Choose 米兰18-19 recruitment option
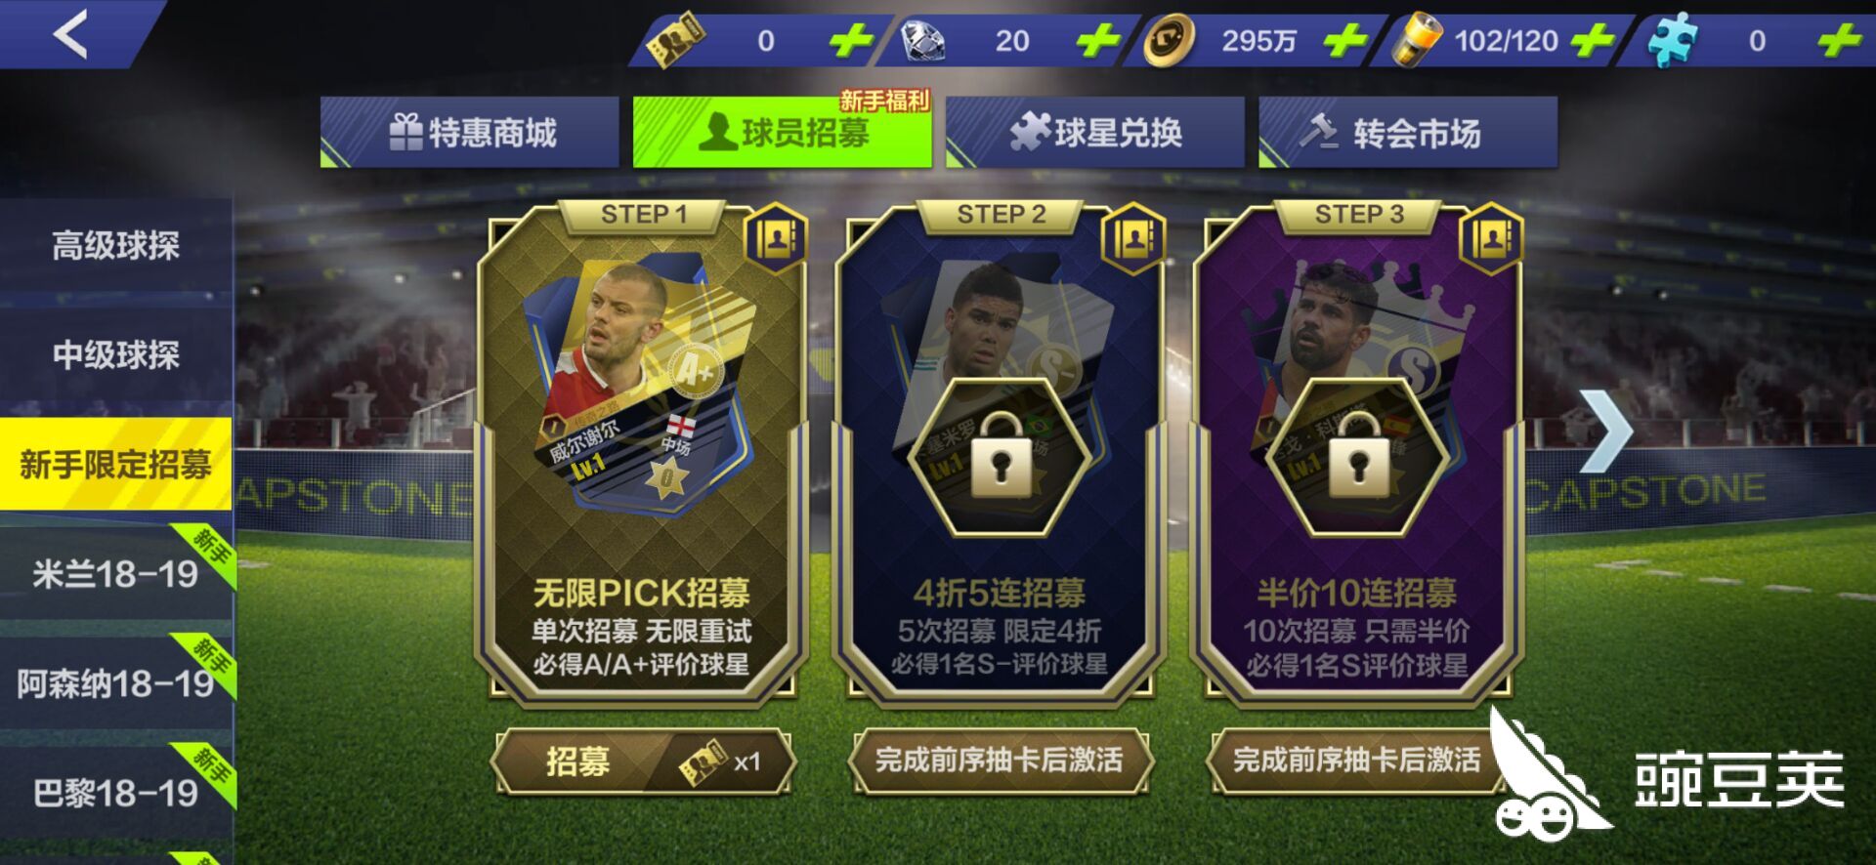 click(115, 574)
